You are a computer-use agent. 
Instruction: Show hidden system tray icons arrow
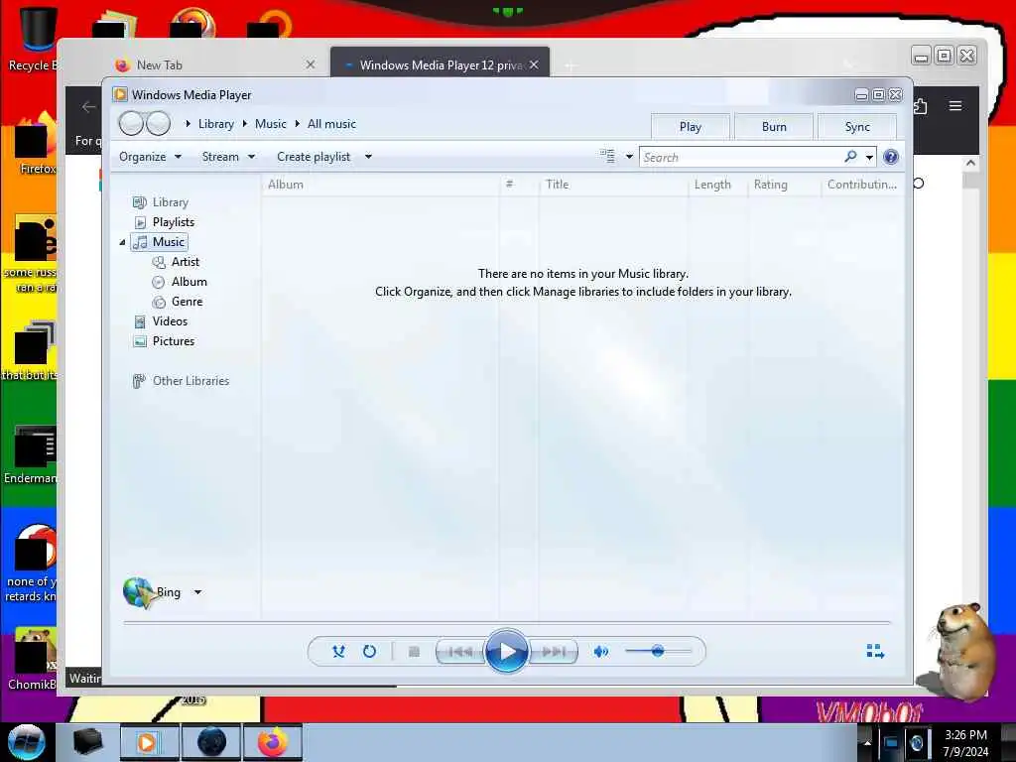[867, 742]
